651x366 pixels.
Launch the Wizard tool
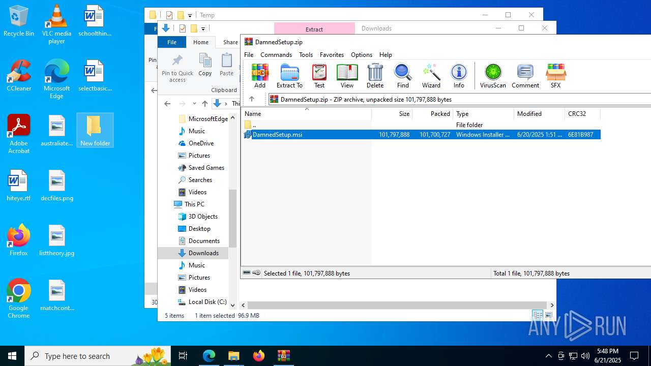(431, 76)
